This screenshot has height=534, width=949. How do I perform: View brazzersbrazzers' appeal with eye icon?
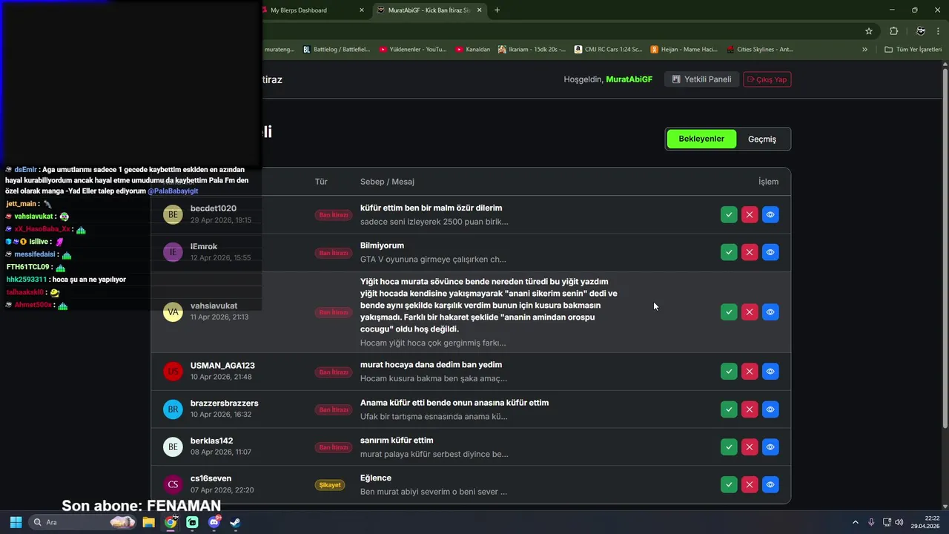pos(770,409)
